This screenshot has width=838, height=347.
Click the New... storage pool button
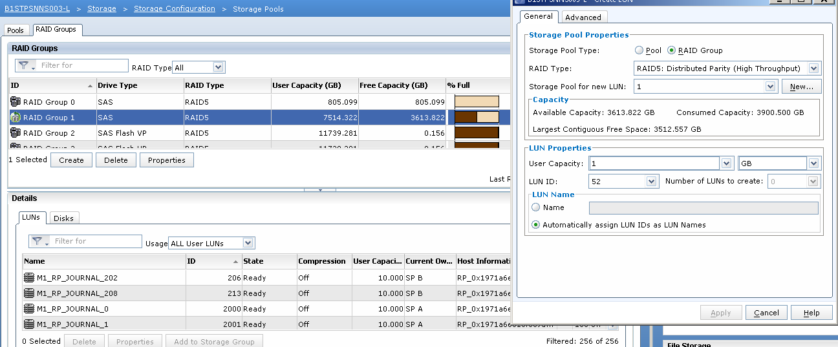[802, 86]
